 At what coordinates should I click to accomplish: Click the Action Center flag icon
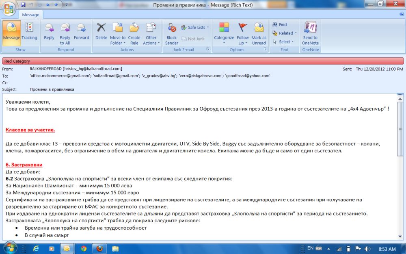click(358, 249)
